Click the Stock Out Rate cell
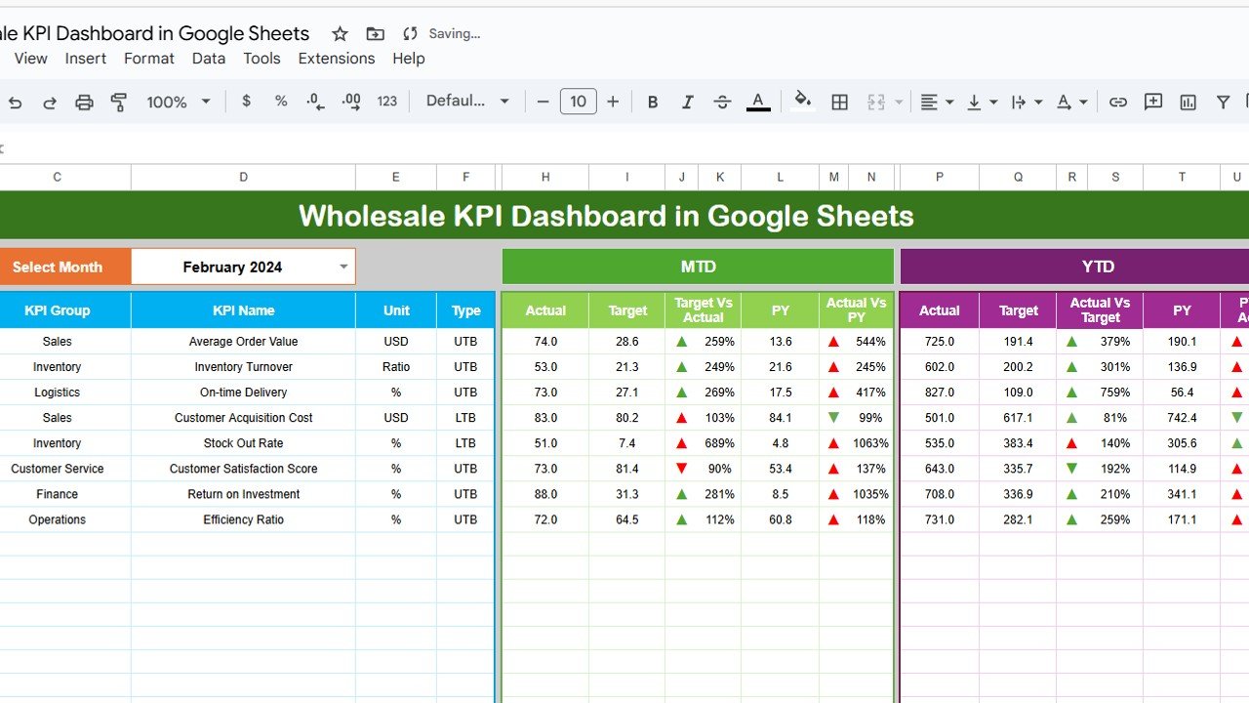The width and height of the screenshot is (1249, 703). click(x=243, y=443)
